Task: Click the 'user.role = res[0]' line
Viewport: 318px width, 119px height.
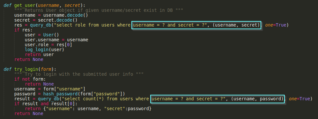Action: coord(49,45)
